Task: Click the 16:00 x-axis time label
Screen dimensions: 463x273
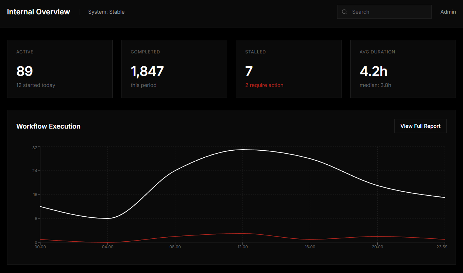Action: click(310, 247)
